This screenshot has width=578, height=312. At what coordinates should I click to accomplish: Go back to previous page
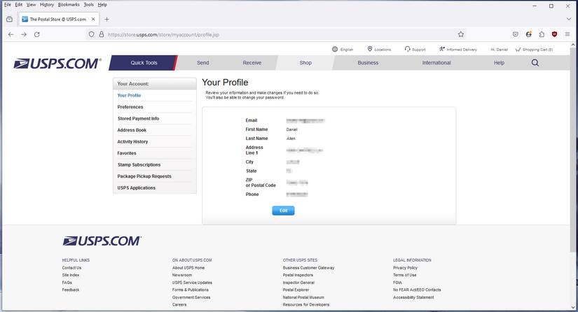click(x=11, y=34)
